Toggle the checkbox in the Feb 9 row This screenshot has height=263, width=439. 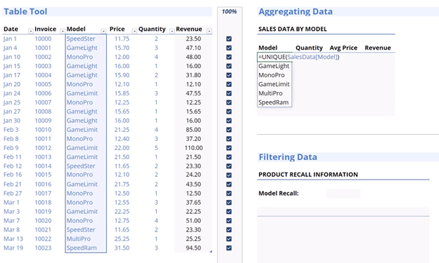click(x=229, y=148)
